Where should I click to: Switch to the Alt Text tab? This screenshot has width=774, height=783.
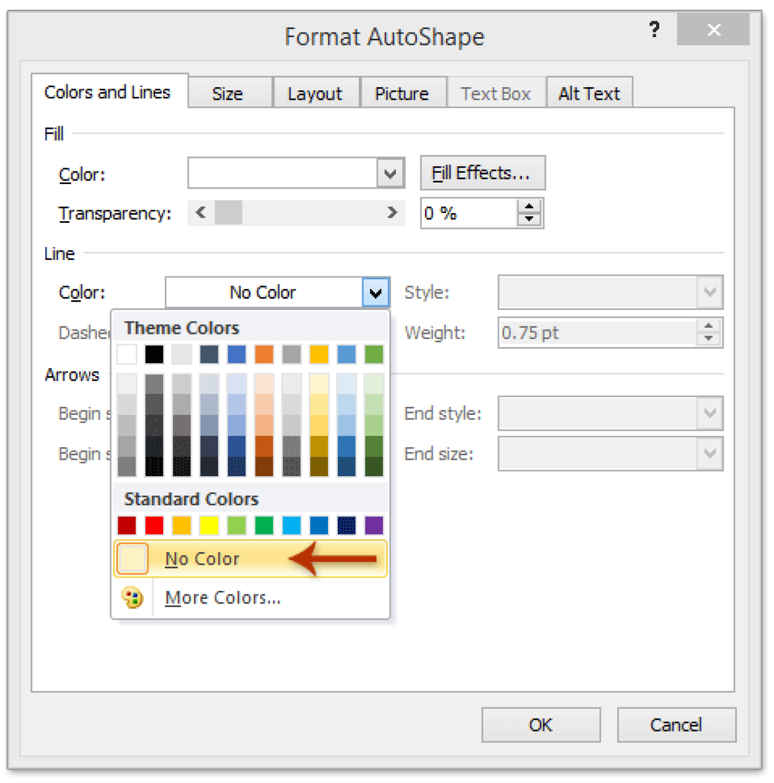589,93
